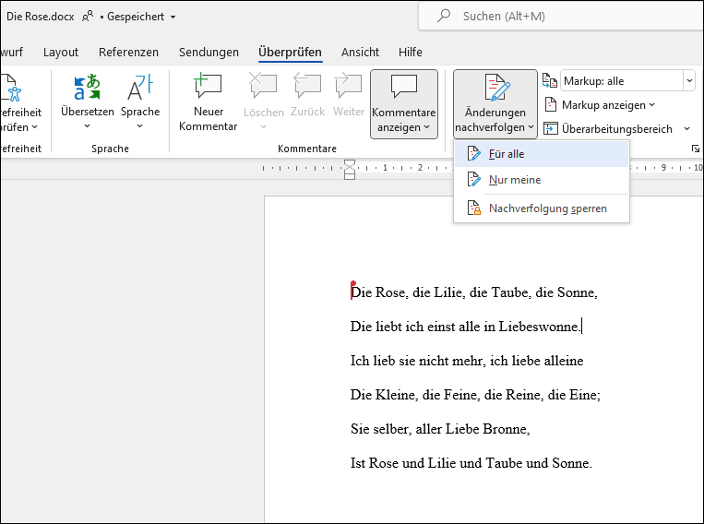Open the Überarbeitungsbereich pane

[x=608, y=129]
